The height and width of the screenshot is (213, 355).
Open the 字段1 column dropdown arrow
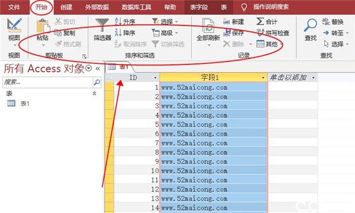(x=263, y=78)
